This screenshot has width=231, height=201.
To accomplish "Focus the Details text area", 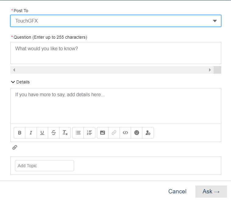I will 116,106.
